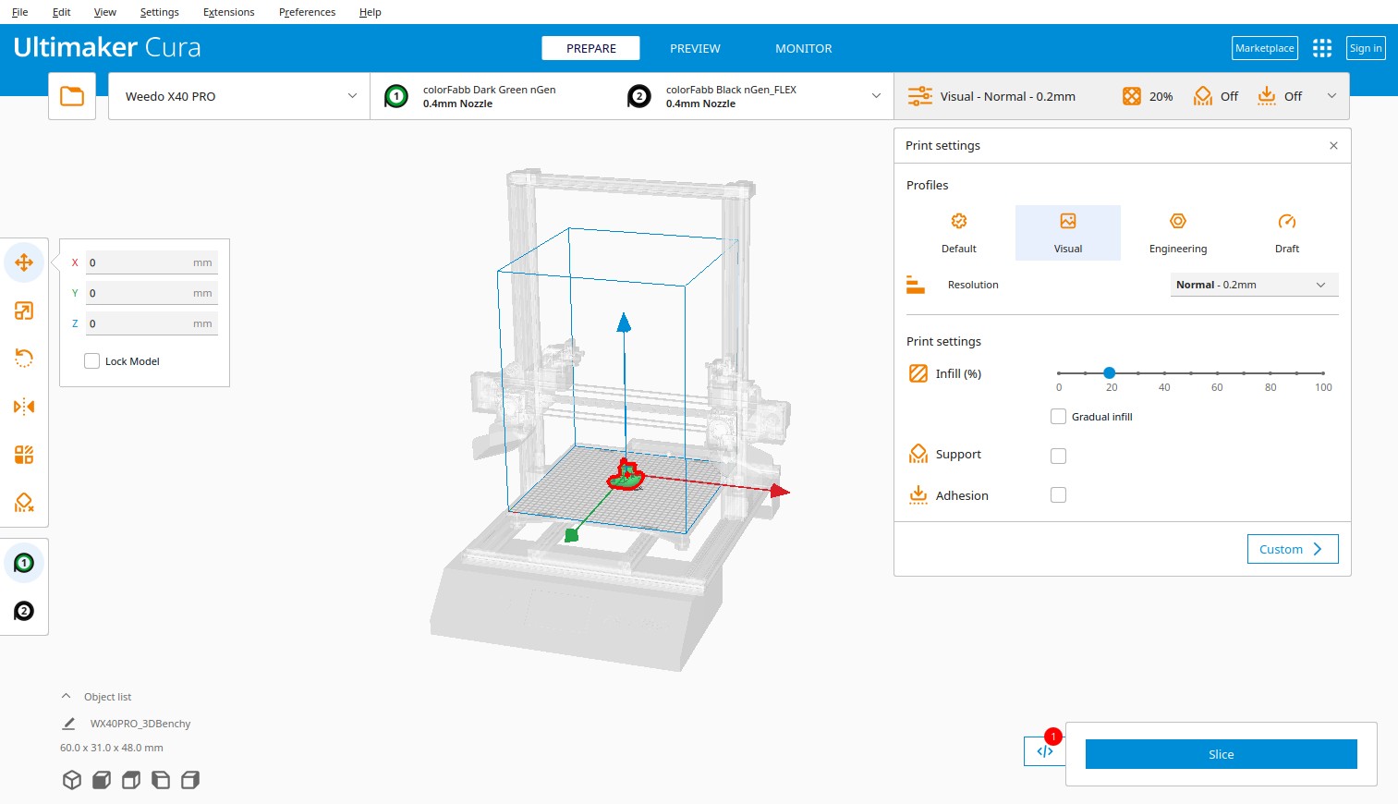Click the print settings summary icon
Viewport: 1398px width, 804px height.
coord(919,96)
